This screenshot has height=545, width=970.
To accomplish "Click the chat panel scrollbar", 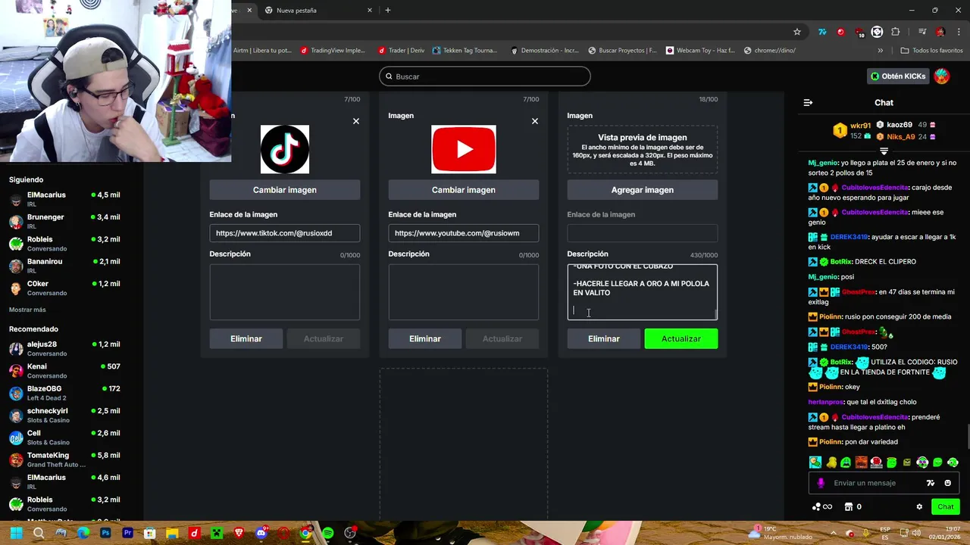I will click(x=967, y=438).
